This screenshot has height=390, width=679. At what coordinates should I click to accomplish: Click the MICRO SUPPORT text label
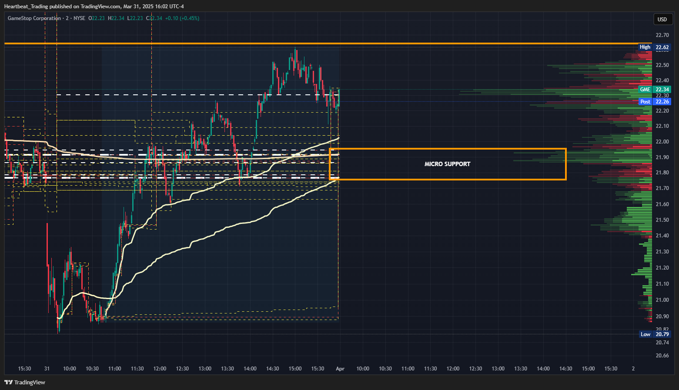point(447,164)
